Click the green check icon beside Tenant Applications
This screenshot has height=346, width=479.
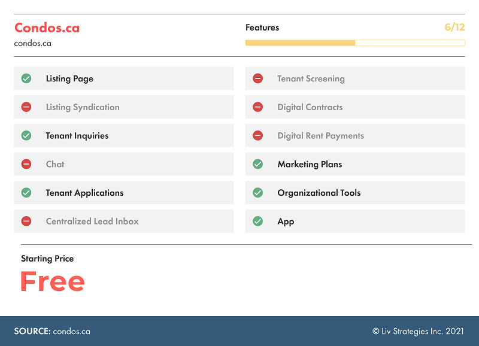(26, 193)
